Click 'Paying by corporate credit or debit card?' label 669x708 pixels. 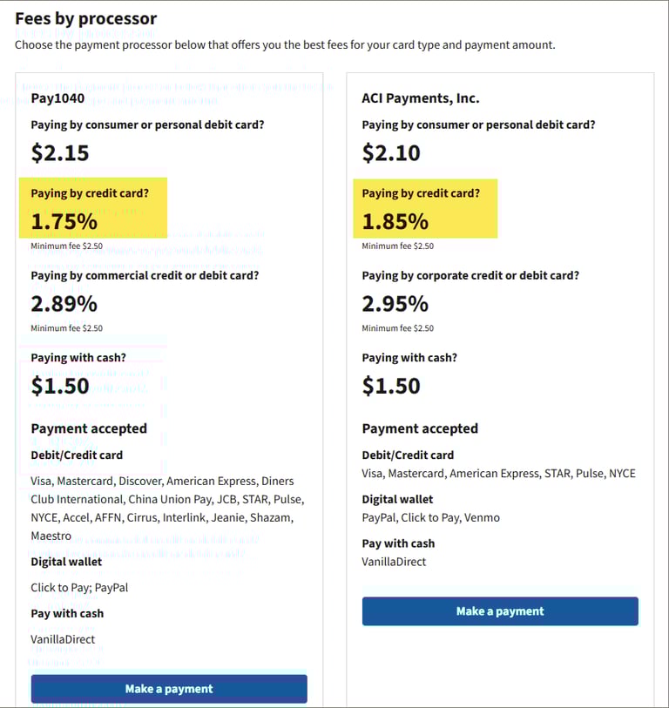pyautogui.click(x=470, y=275)
